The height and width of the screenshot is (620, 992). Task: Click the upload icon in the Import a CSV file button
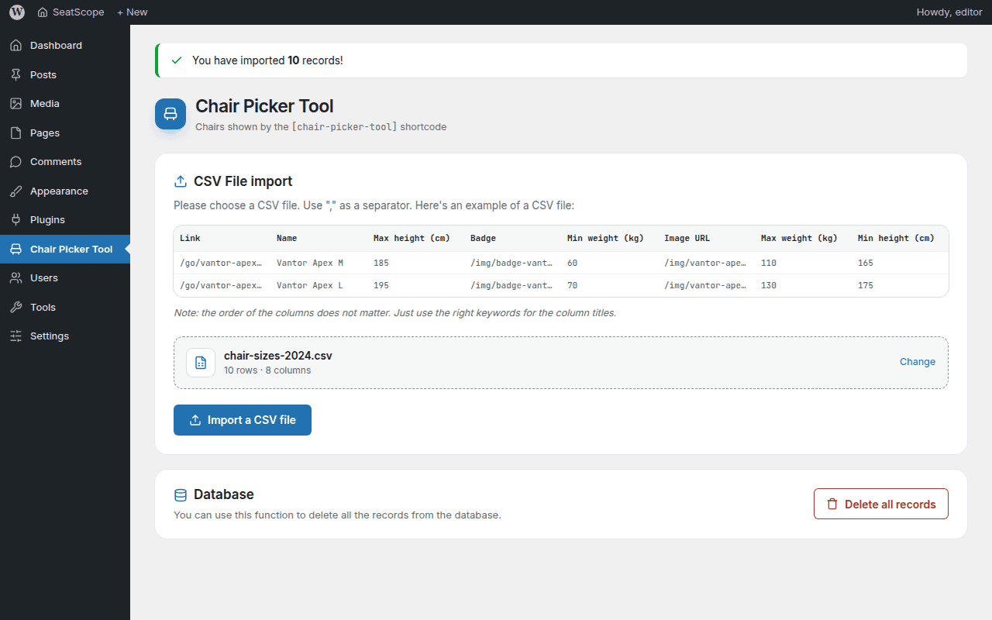coord(195,420)
